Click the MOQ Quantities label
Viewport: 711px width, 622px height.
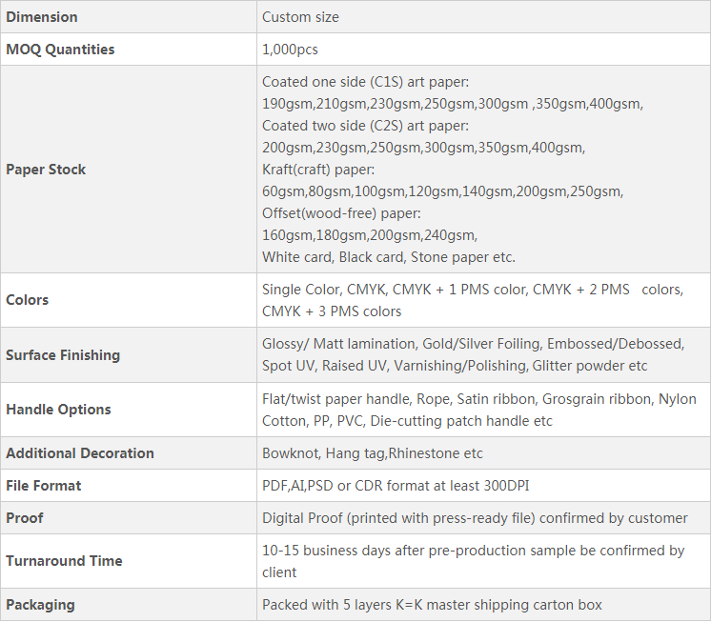click(x=60, y=50)
